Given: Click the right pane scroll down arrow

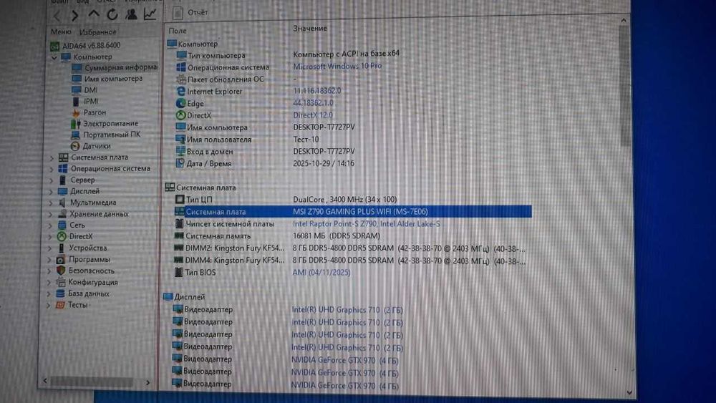Looking at the screenshot, I should [x=629, y=392].
